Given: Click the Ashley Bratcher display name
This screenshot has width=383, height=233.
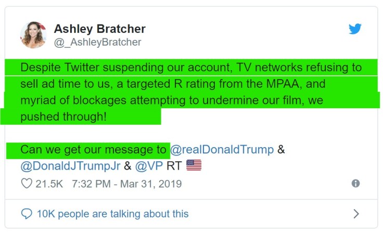Looking at the screenshot, I should 99,29.
